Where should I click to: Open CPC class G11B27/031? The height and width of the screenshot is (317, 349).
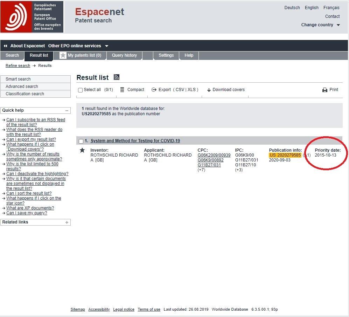tap(209, 165)
